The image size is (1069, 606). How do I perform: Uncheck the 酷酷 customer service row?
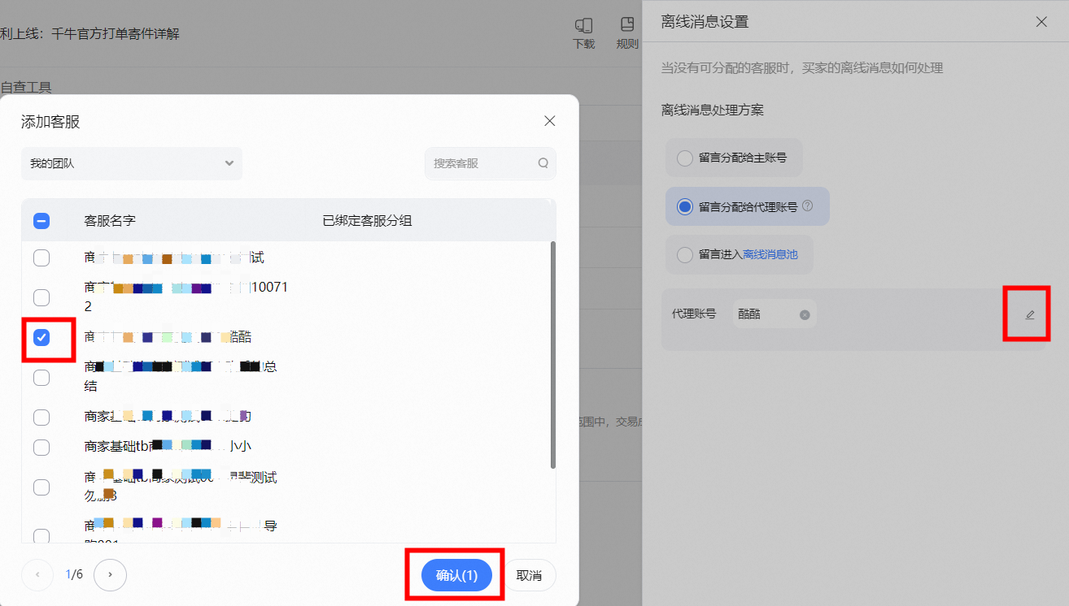[41, 336]
